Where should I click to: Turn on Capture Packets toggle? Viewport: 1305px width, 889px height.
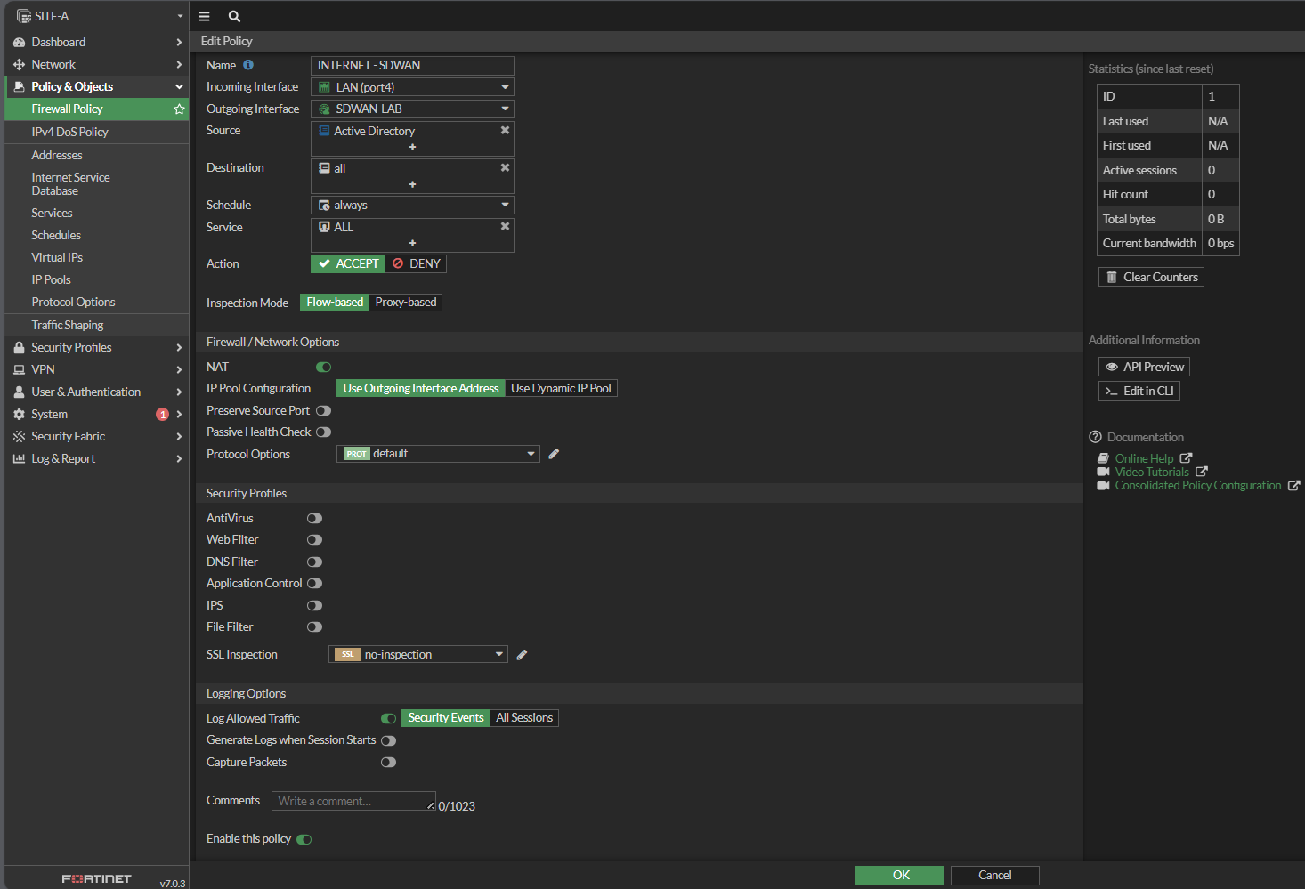click(388, 762)
